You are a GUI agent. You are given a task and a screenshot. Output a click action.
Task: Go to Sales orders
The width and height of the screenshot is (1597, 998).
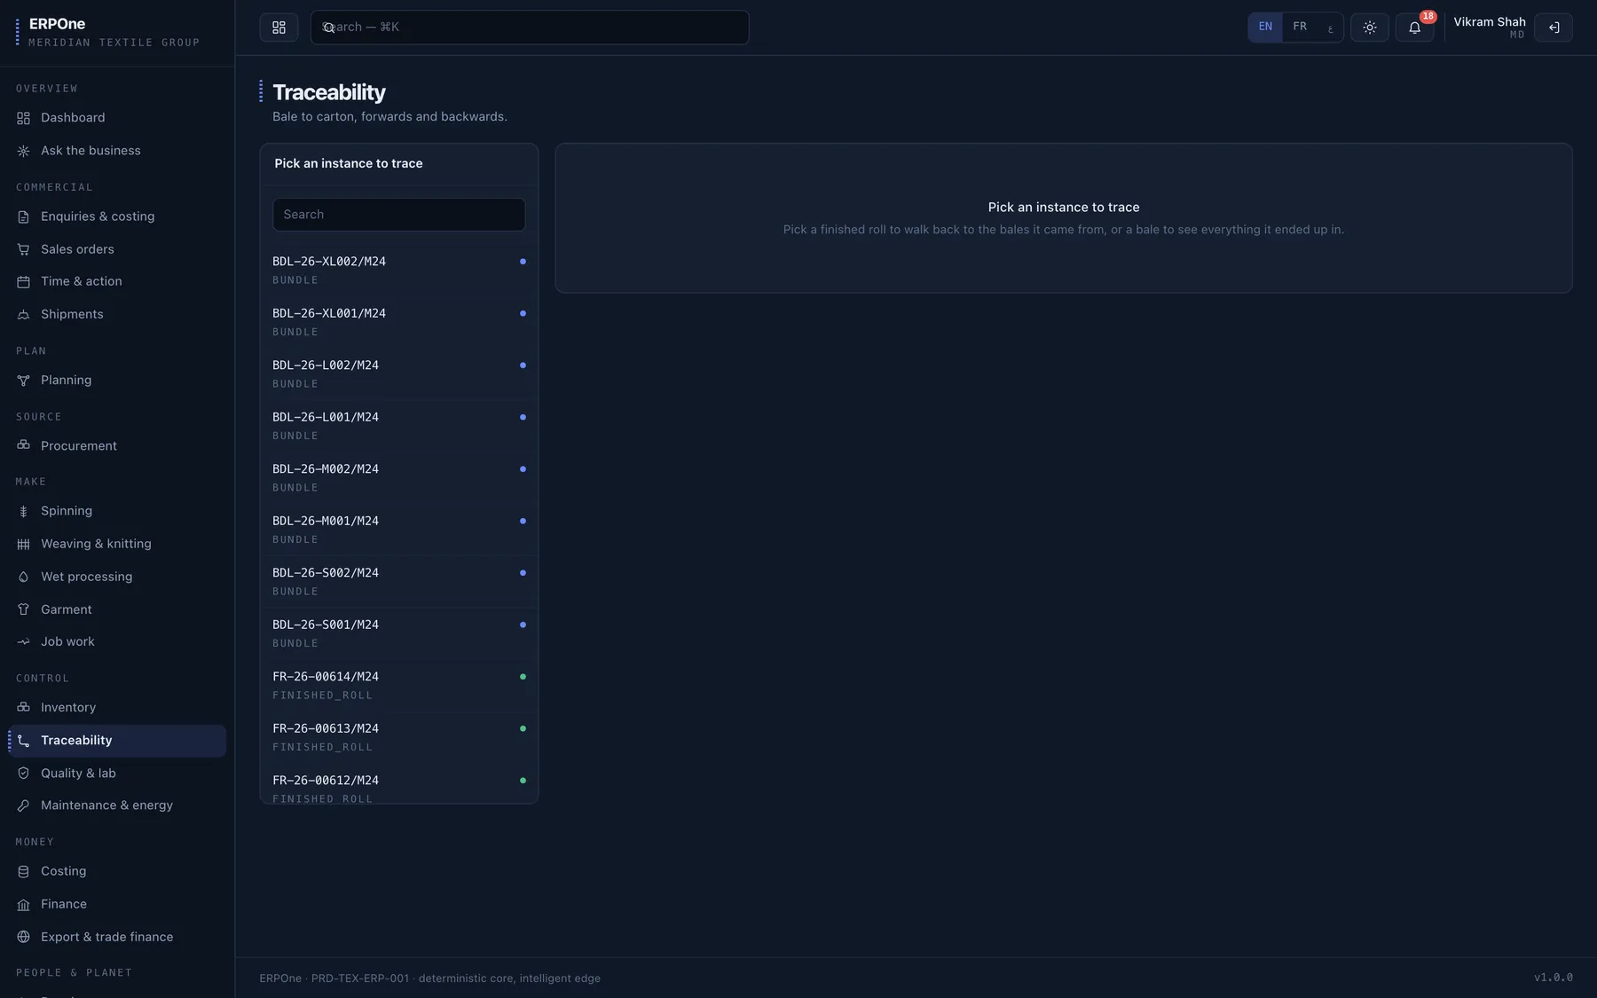click(x=117, y=249)
